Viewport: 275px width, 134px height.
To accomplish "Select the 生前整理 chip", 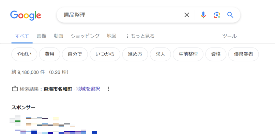I will click(x=188, y=54).
